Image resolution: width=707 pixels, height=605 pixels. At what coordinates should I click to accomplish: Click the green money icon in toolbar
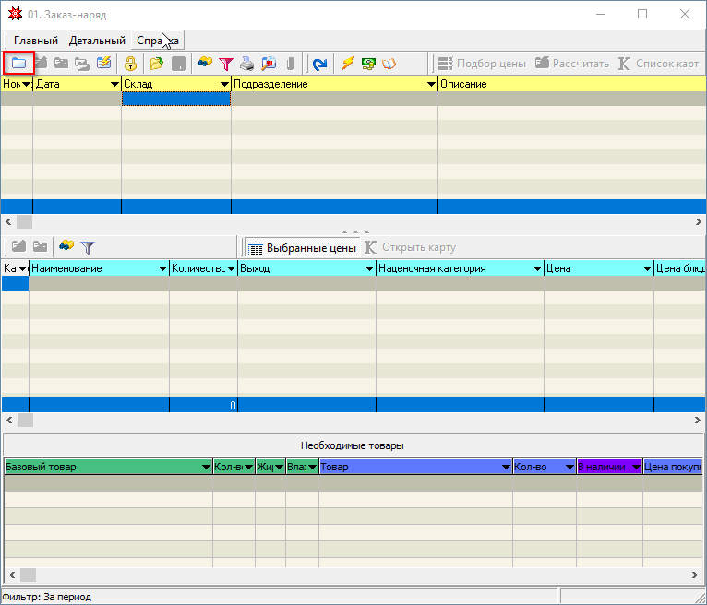[368, 64]
